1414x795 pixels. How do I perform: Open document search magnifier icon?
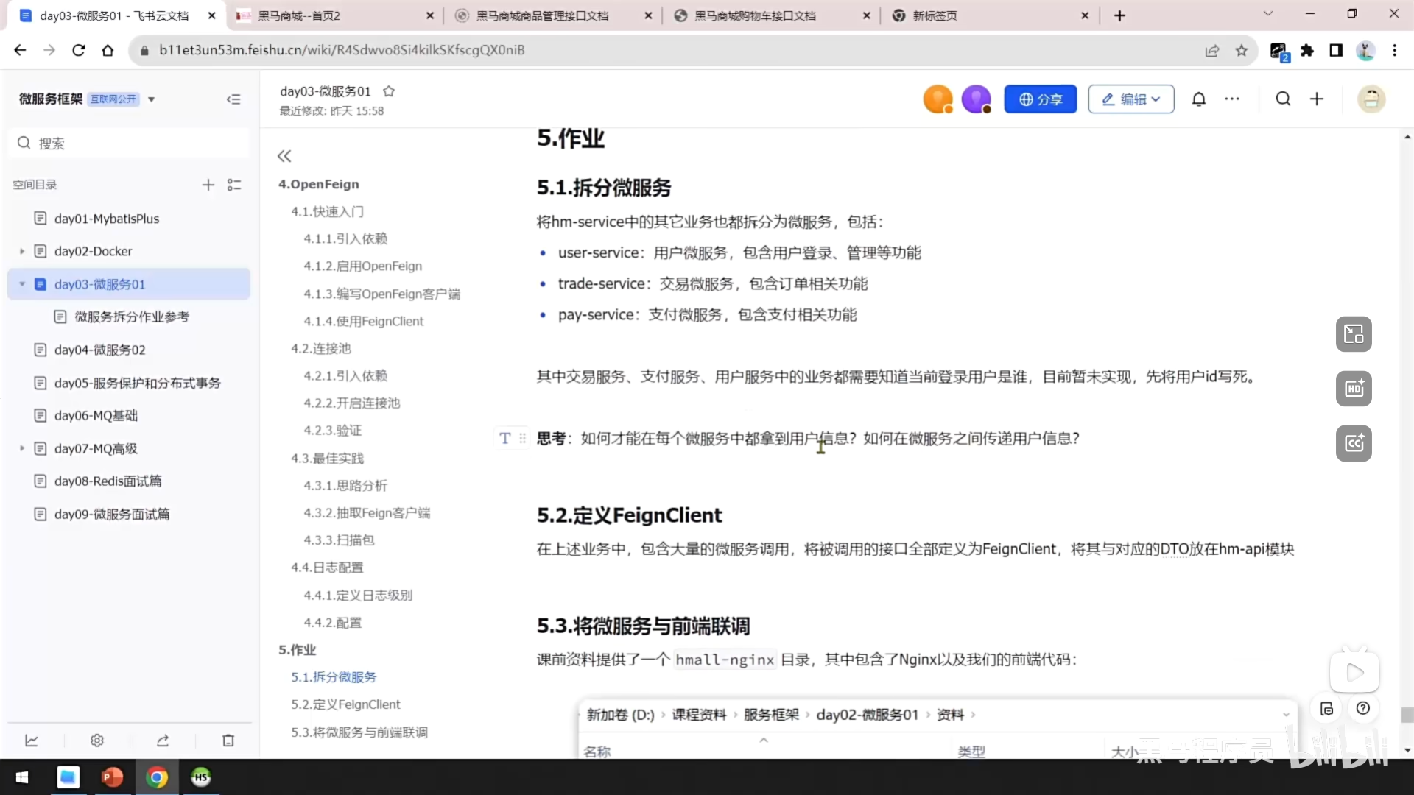(x=1283, y=99)
